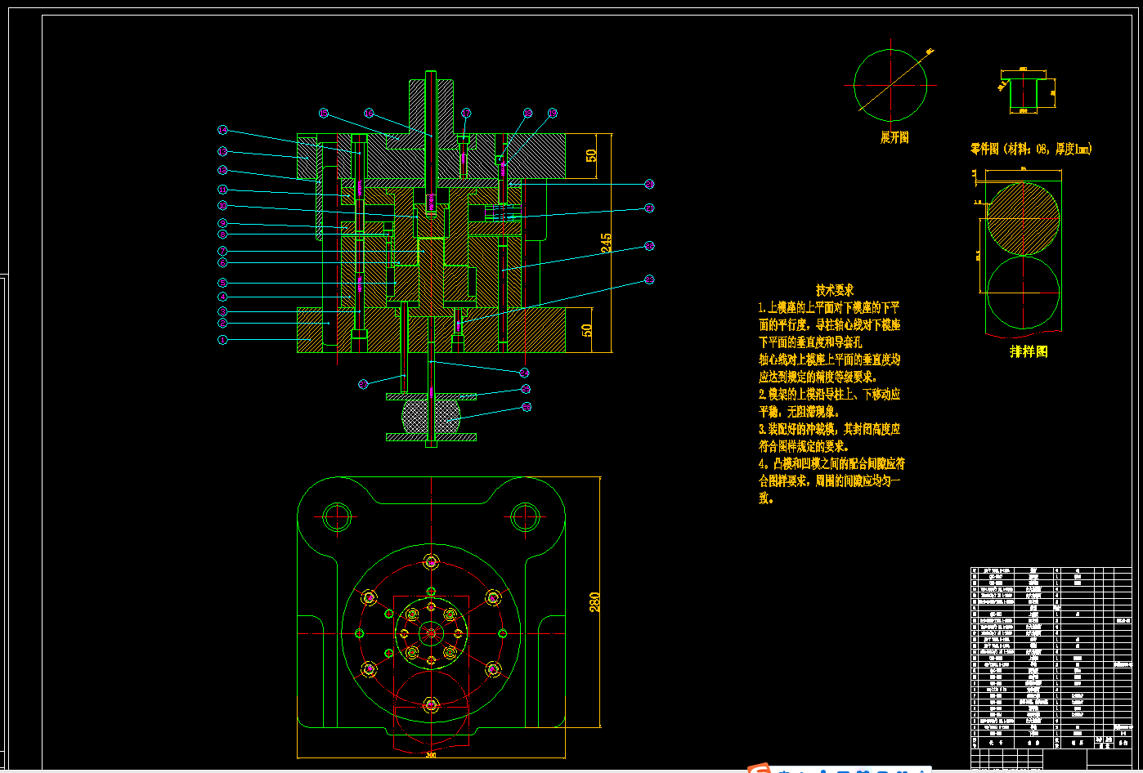Select the 技术要求 heading
This screenshot has width=1143, height=773.
pos(835,290)
